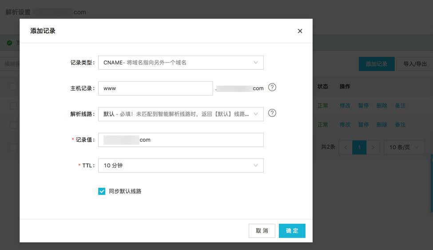Click the 取消 button
Viewport: 433px width, 250px height.
coord(262,230)
